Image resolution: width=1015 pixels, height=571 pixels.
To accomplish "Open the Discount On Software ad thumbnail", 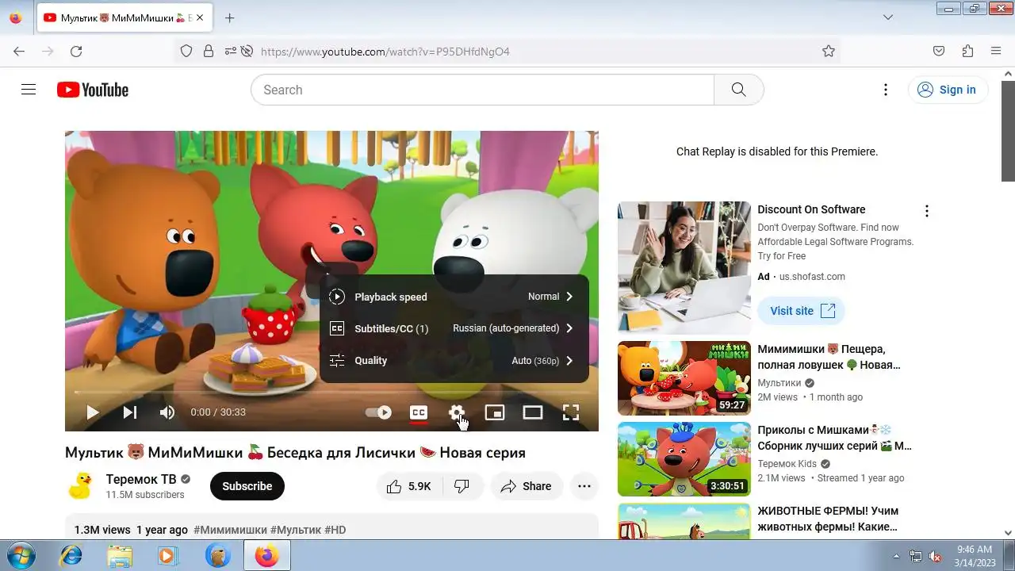I will coord(684,268).
